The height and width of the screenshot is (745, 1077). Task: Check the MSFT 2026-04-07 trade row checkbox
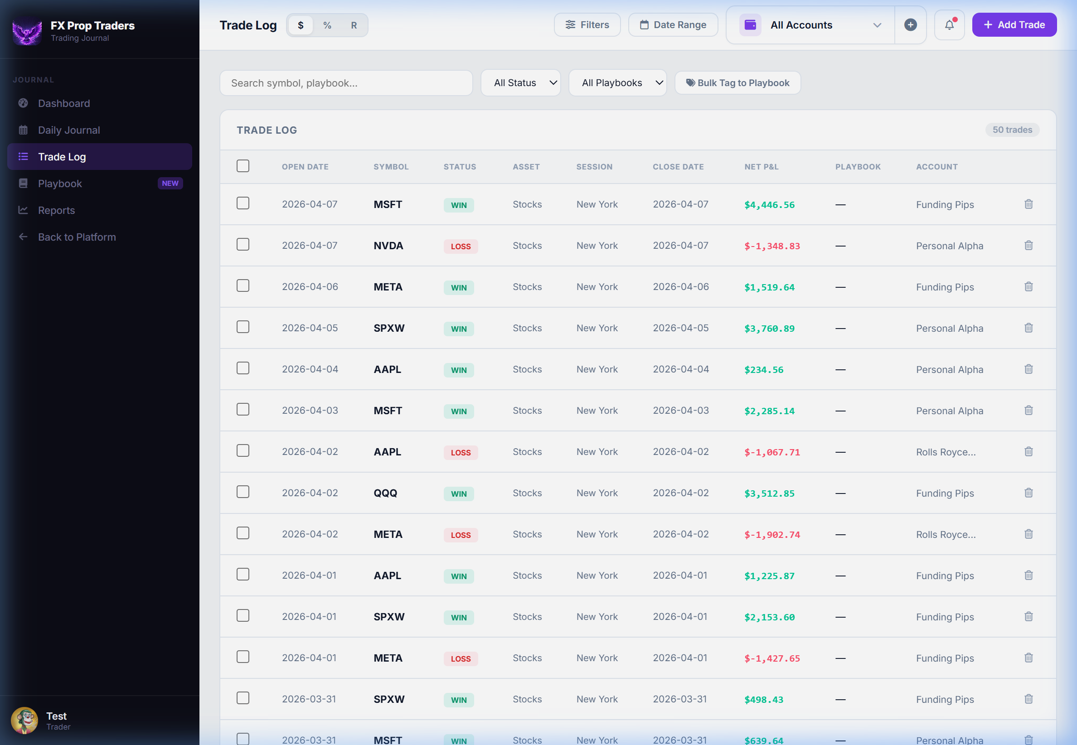coord(243,203)
